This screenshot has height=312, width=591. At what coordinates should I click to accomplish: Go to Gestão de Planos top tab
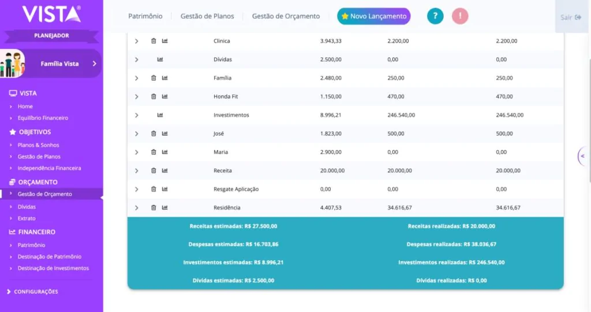[x=207, y=16]
